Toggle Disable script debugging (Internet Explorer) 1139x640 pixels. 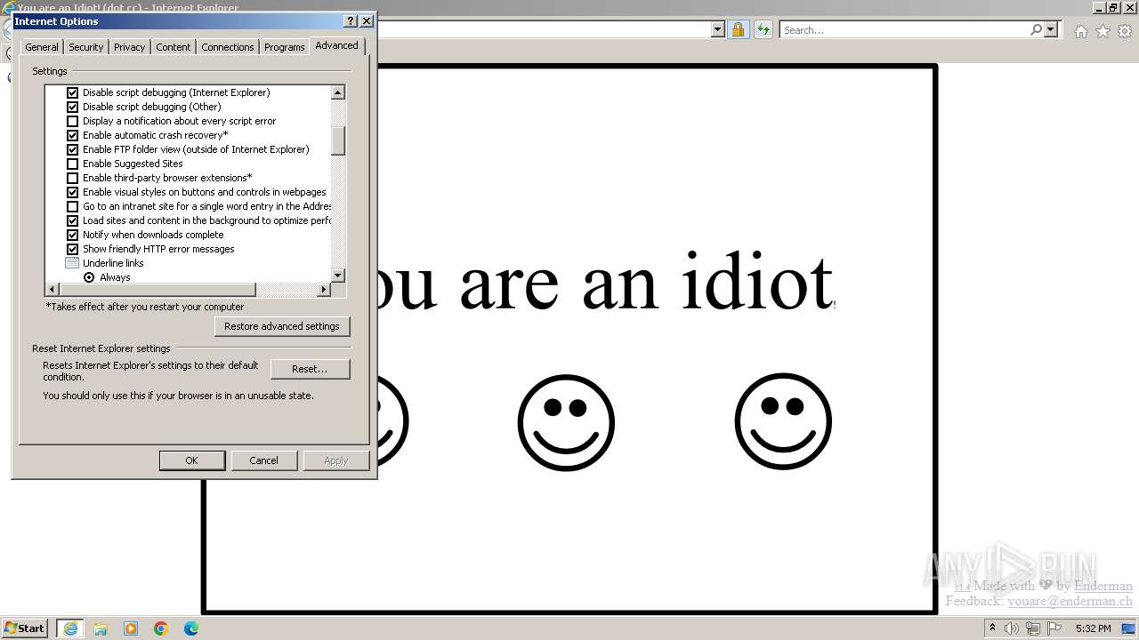pyautogui.click(x=73, y=92)
